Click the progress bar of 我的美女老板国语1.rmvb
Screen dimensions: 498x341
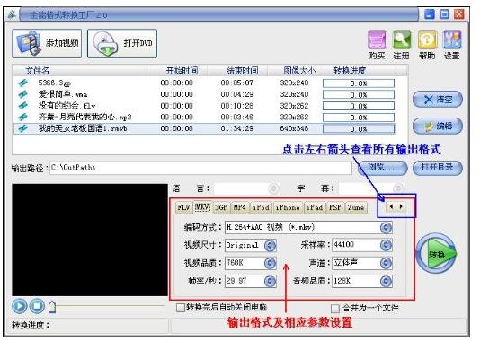(359, 129)
